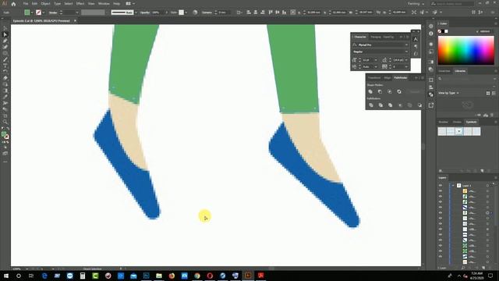
Task: Click the symbol thumbnail with the downward arrow
Action: 459,131
